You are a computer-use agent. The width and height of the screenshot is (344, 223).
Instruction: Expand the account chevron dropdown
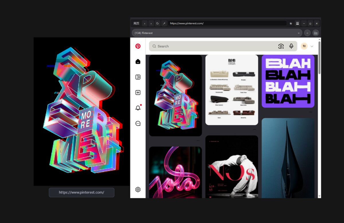pyautogui.click(x=312, y=46)
